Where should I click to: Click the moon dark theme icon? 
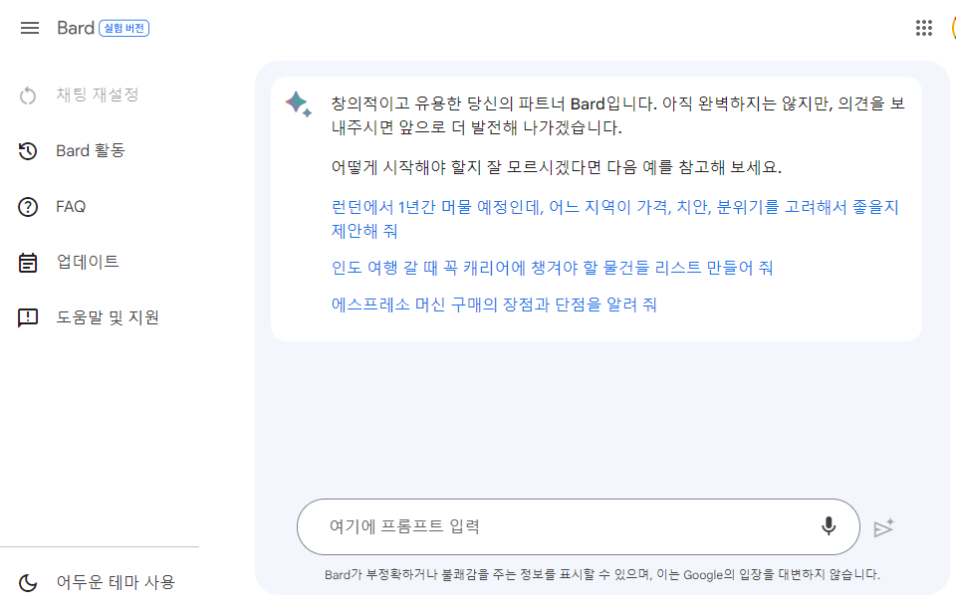(28, 583)
